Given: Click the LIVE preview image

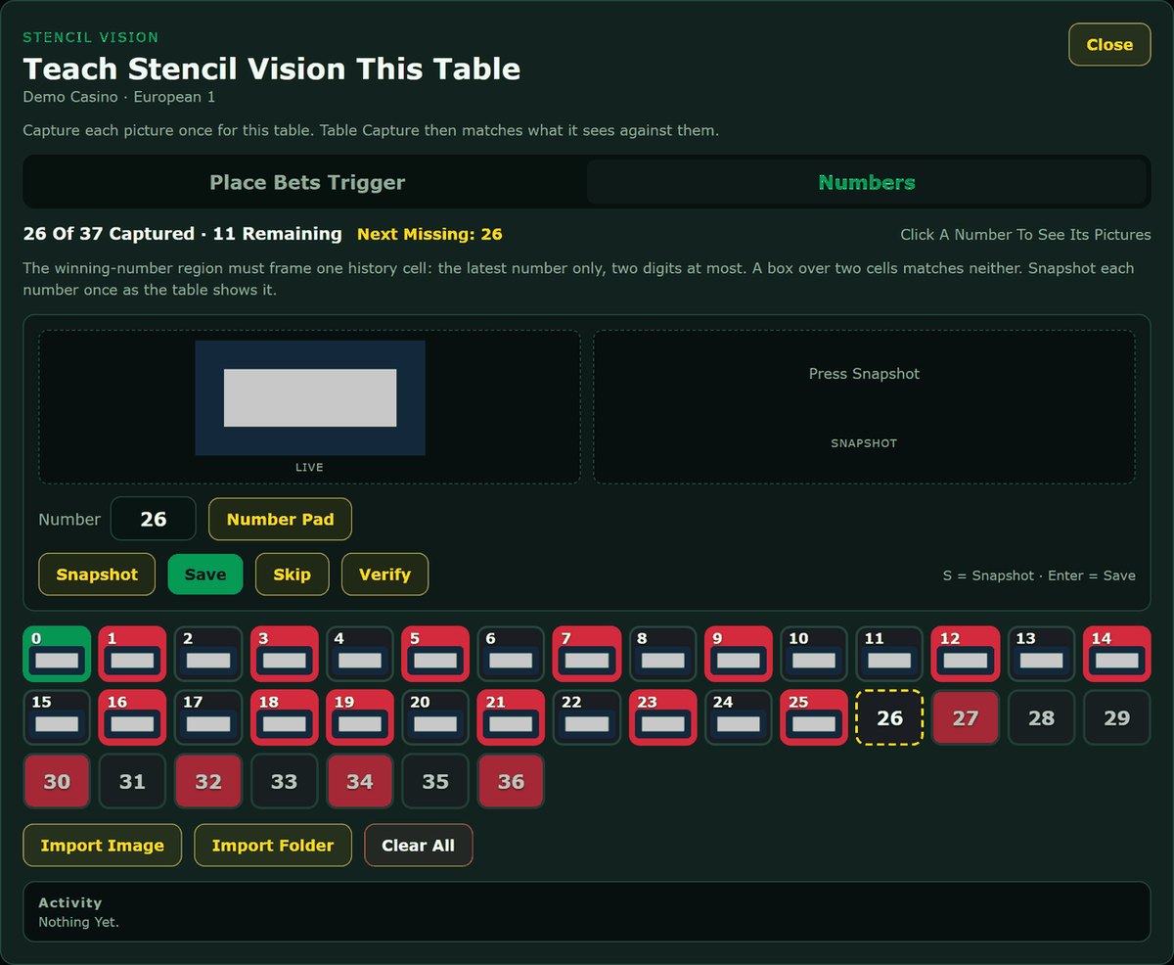Looking at the screenshot, I should pyautogui.click(x=310, y=398).
